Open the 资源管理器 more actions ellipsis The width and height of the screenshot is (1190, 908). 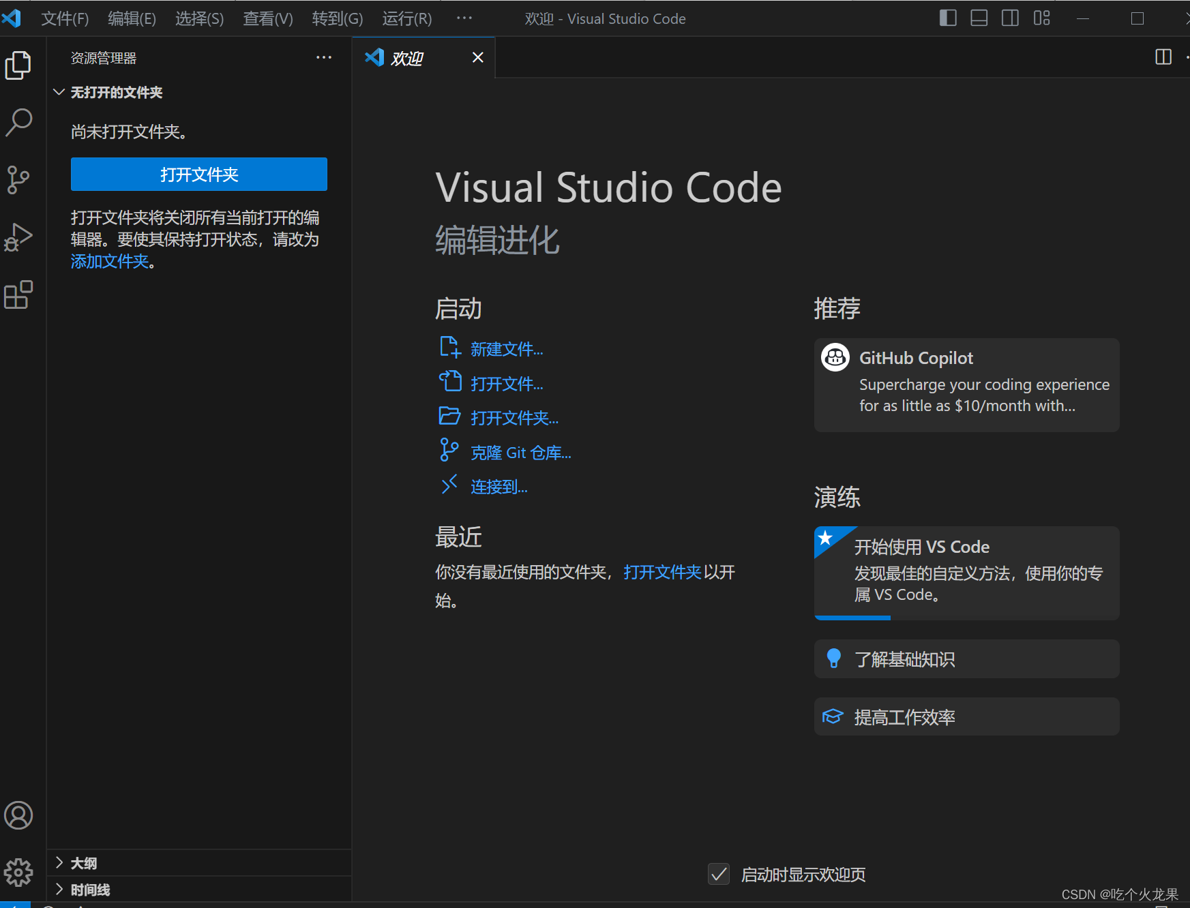pyautogui.click(x=324, y=58)
